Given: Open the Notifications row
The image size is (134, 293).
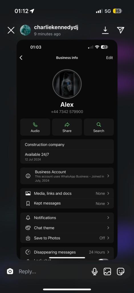Looking at the screenshot, I should point(67,218).
